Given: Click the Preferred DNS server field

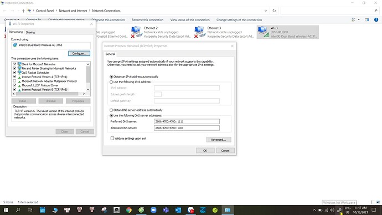Looking at the screenshot, I should pyautogui.click(x=187, y=121).
